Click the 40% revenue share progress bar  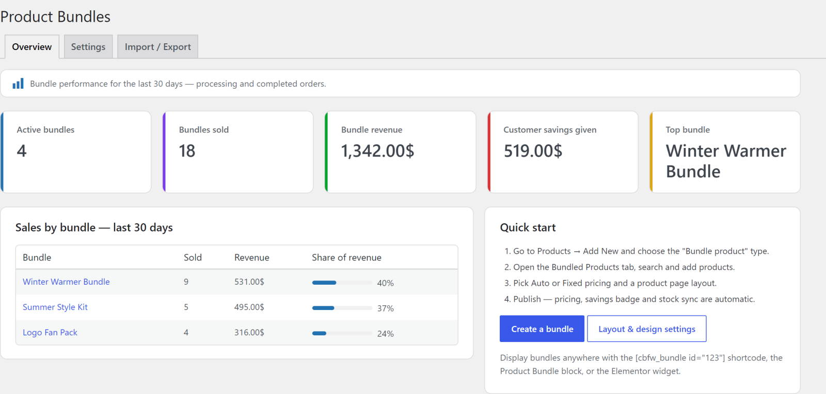(342, 283)
